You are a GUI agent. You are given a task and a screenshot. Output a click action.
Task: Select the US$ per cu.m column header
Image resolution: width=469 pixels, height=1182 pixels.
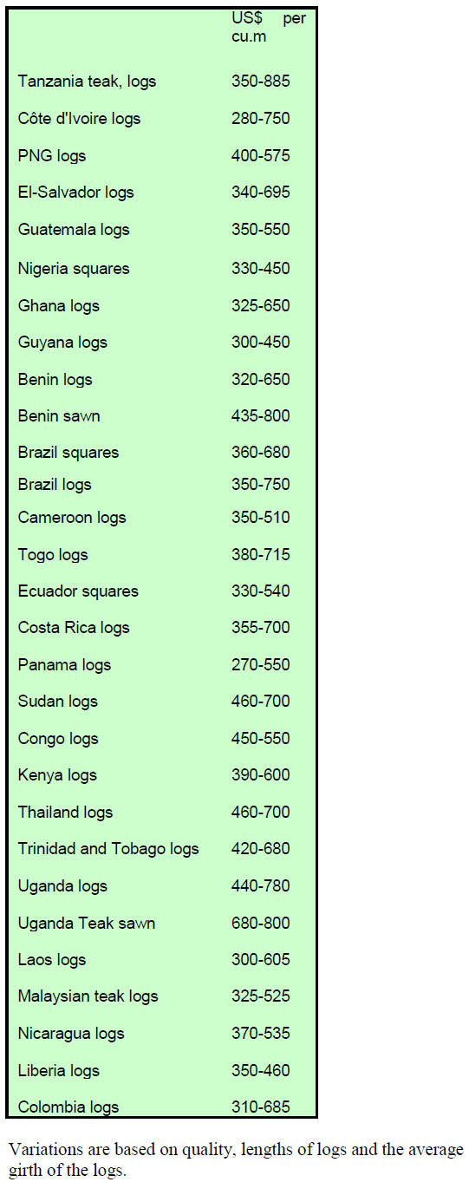pos(268,28)
